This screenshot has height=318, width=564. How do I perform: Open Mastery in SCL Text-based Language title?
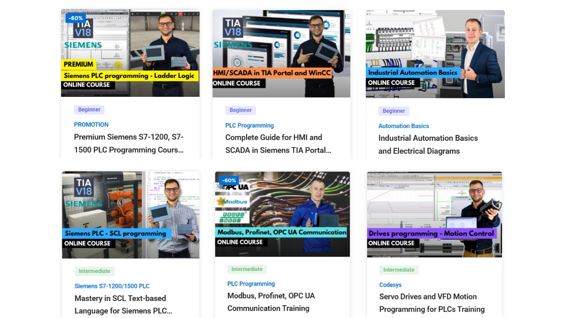(x=123, y=304)
